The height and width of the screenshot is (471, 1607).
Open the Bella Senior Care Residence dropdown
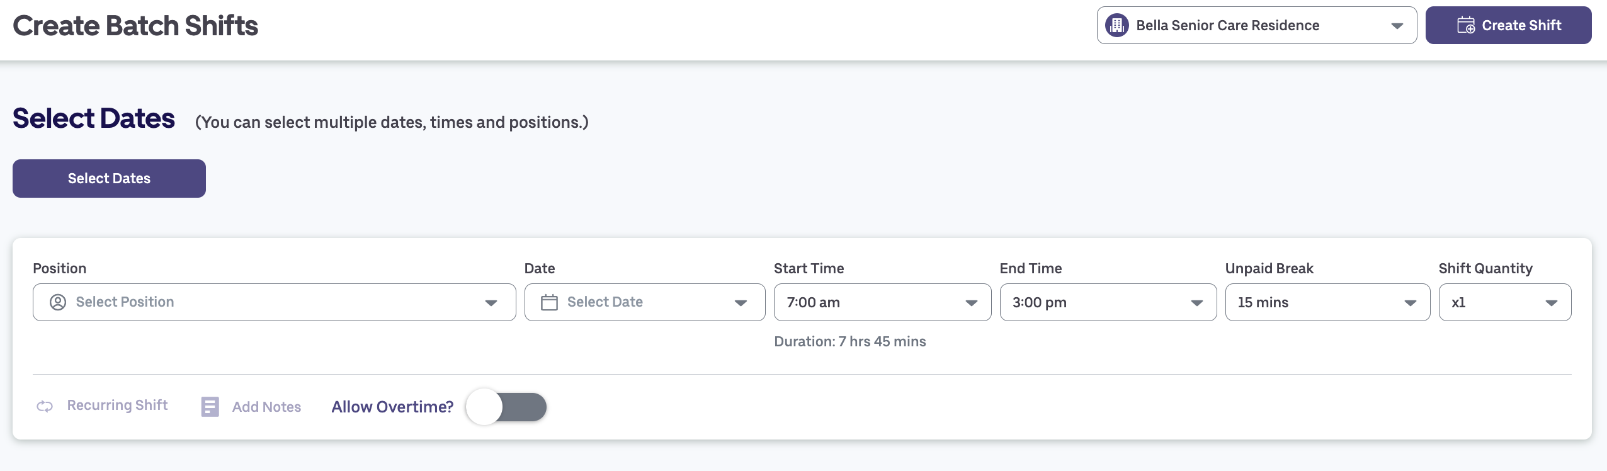tap(1397, 26)
